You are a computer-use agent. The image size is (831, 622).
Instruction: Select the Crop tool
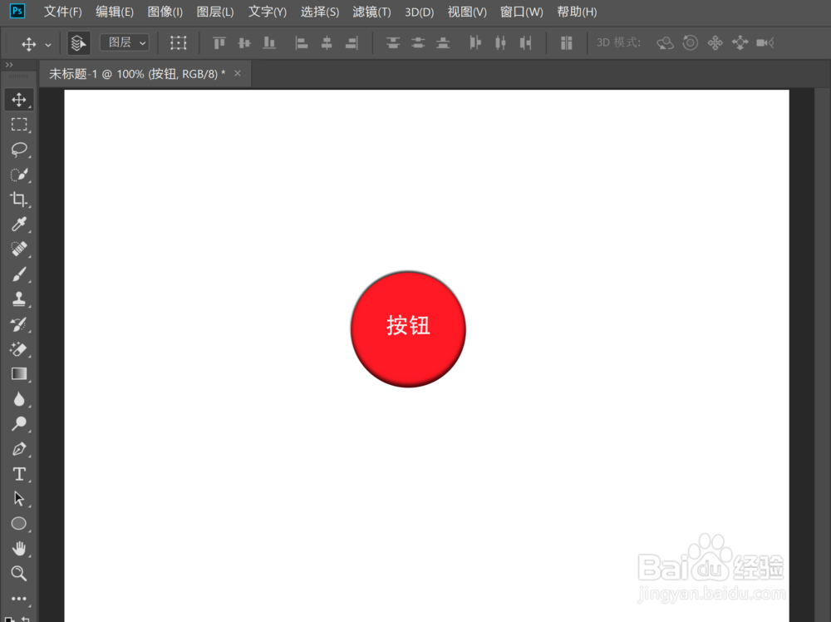[x=19, y=200]
